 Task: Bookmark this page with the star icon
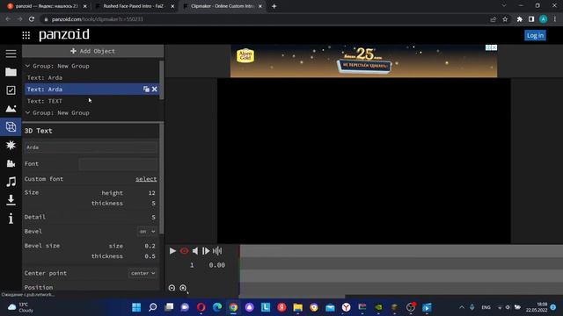(x=505, y=19)
